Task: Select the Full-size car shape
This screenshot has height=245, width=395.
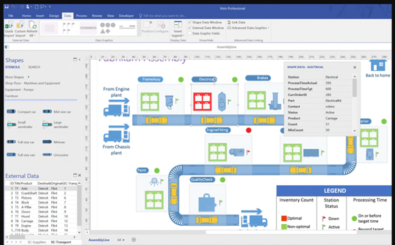Action: pos(11,142)
